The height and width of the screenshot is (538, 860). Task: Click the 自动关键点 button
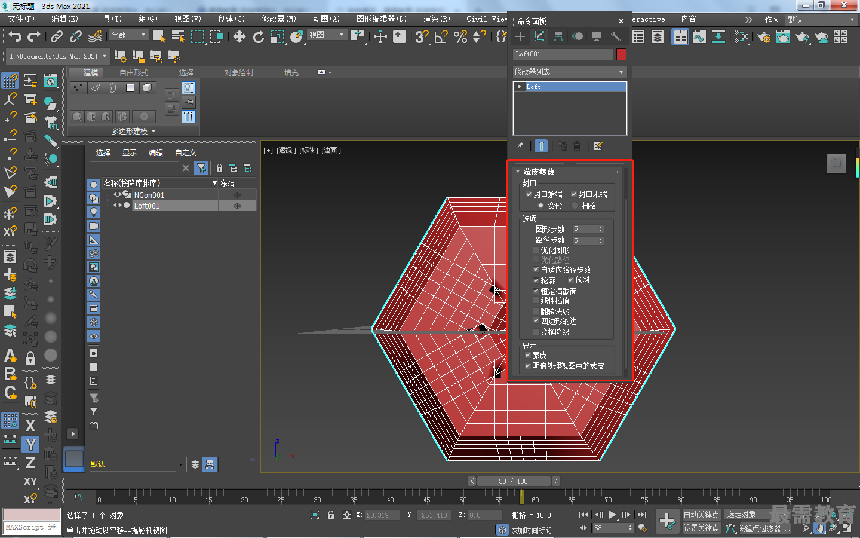(x=702, y=515)
